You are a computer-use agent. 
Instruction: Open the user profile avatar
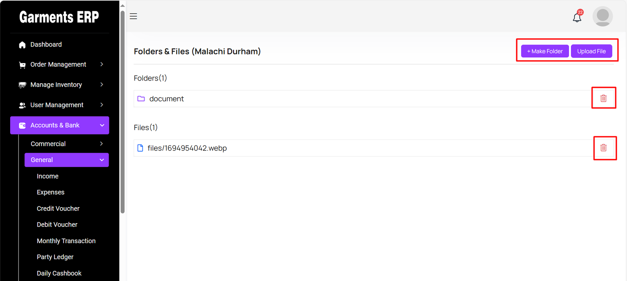pos(602,16)
